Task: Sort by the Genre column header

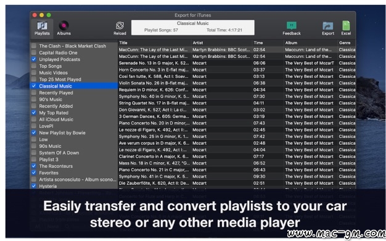Action: click(347, 43)
